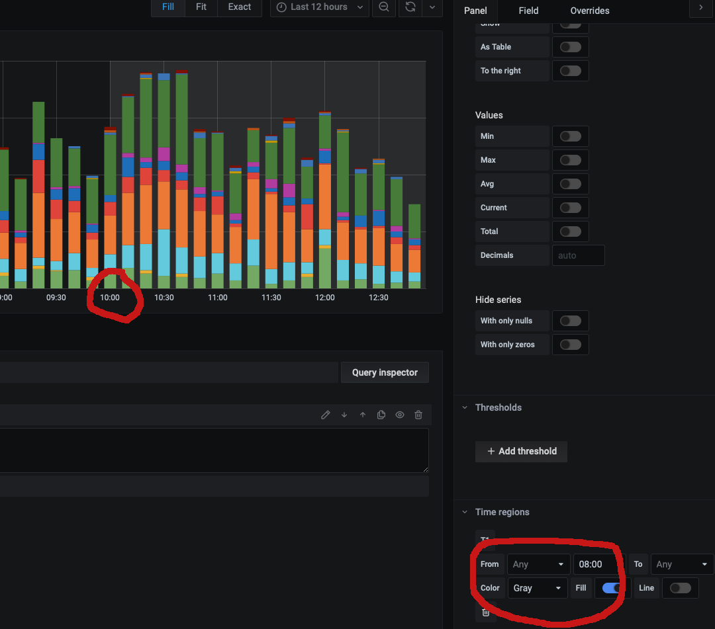Open the Query inspector
Viewport: 715px width, 629px height.
coord(385,372)
